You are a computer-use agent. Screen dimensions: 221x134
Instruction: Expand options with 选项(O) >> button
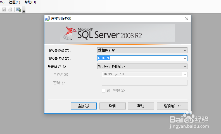[172, 106]
